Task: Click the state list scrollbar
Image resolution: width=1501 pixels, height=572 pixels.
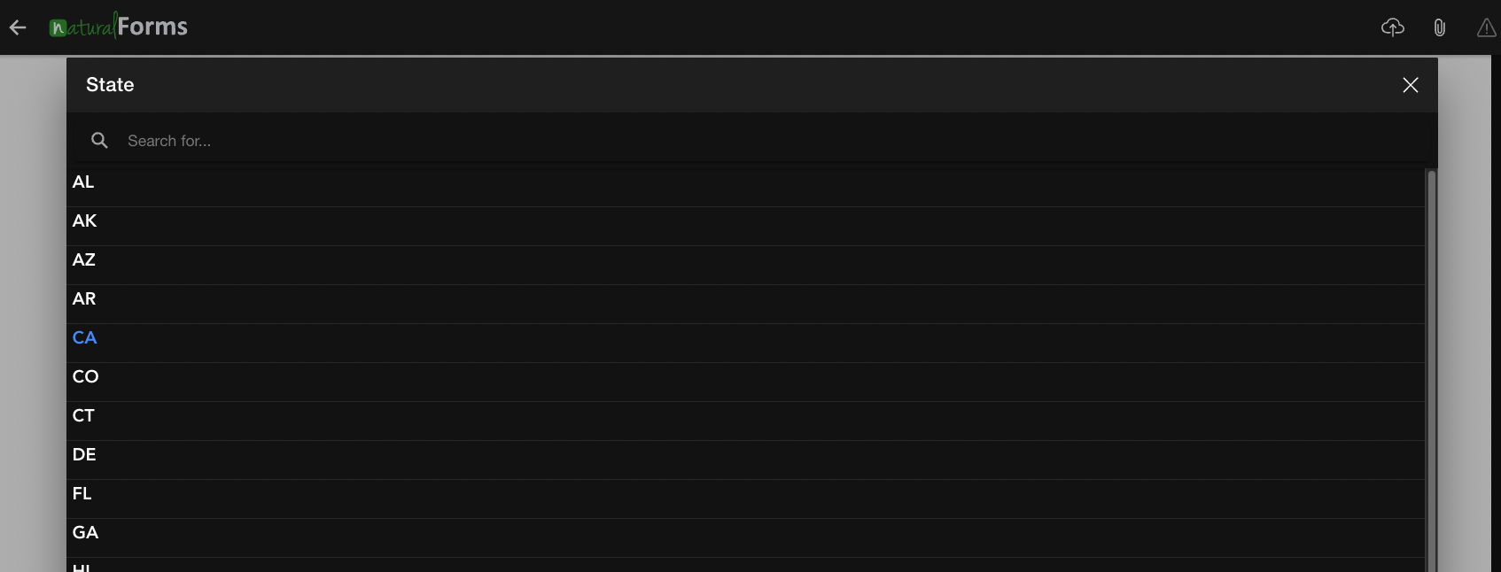Action: 1431,370
